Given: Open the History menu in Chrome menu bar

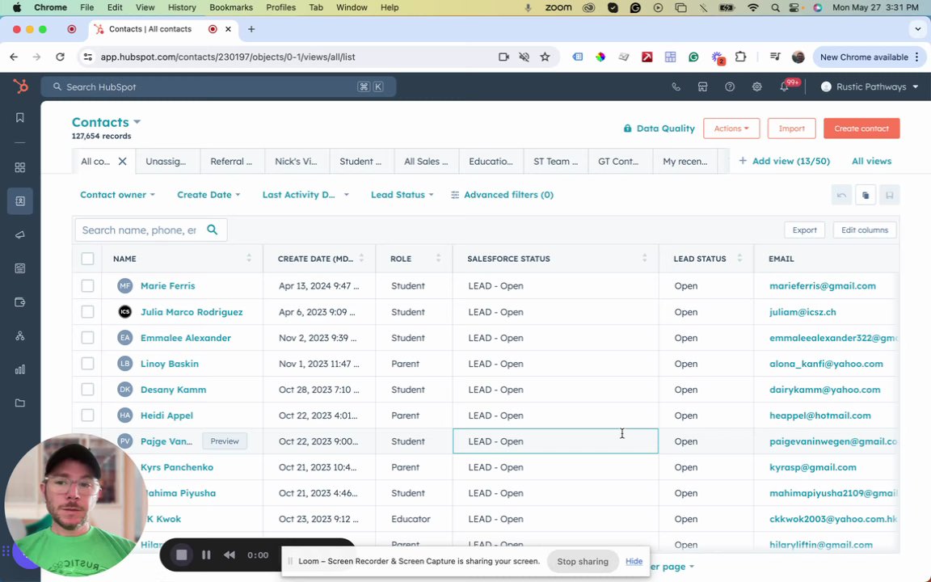Looking at the screenshot, I should click(182, 8).
